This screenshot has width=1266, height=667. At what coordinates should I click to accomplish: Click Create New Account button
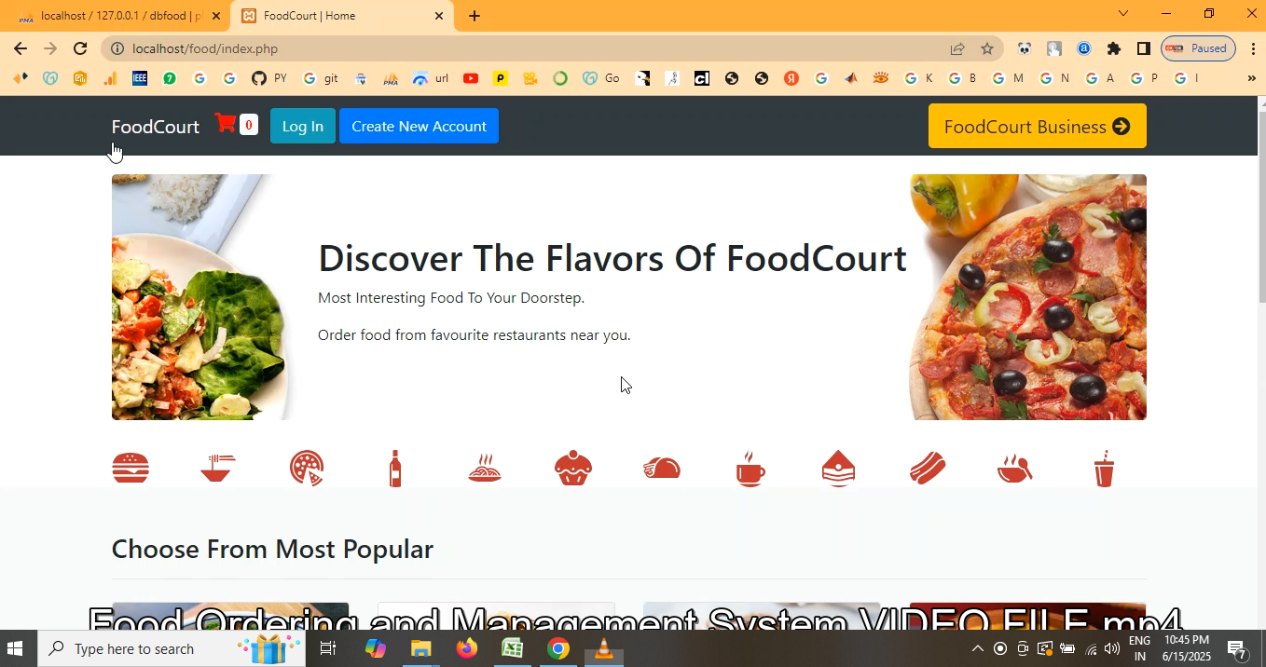pos(419,126)
